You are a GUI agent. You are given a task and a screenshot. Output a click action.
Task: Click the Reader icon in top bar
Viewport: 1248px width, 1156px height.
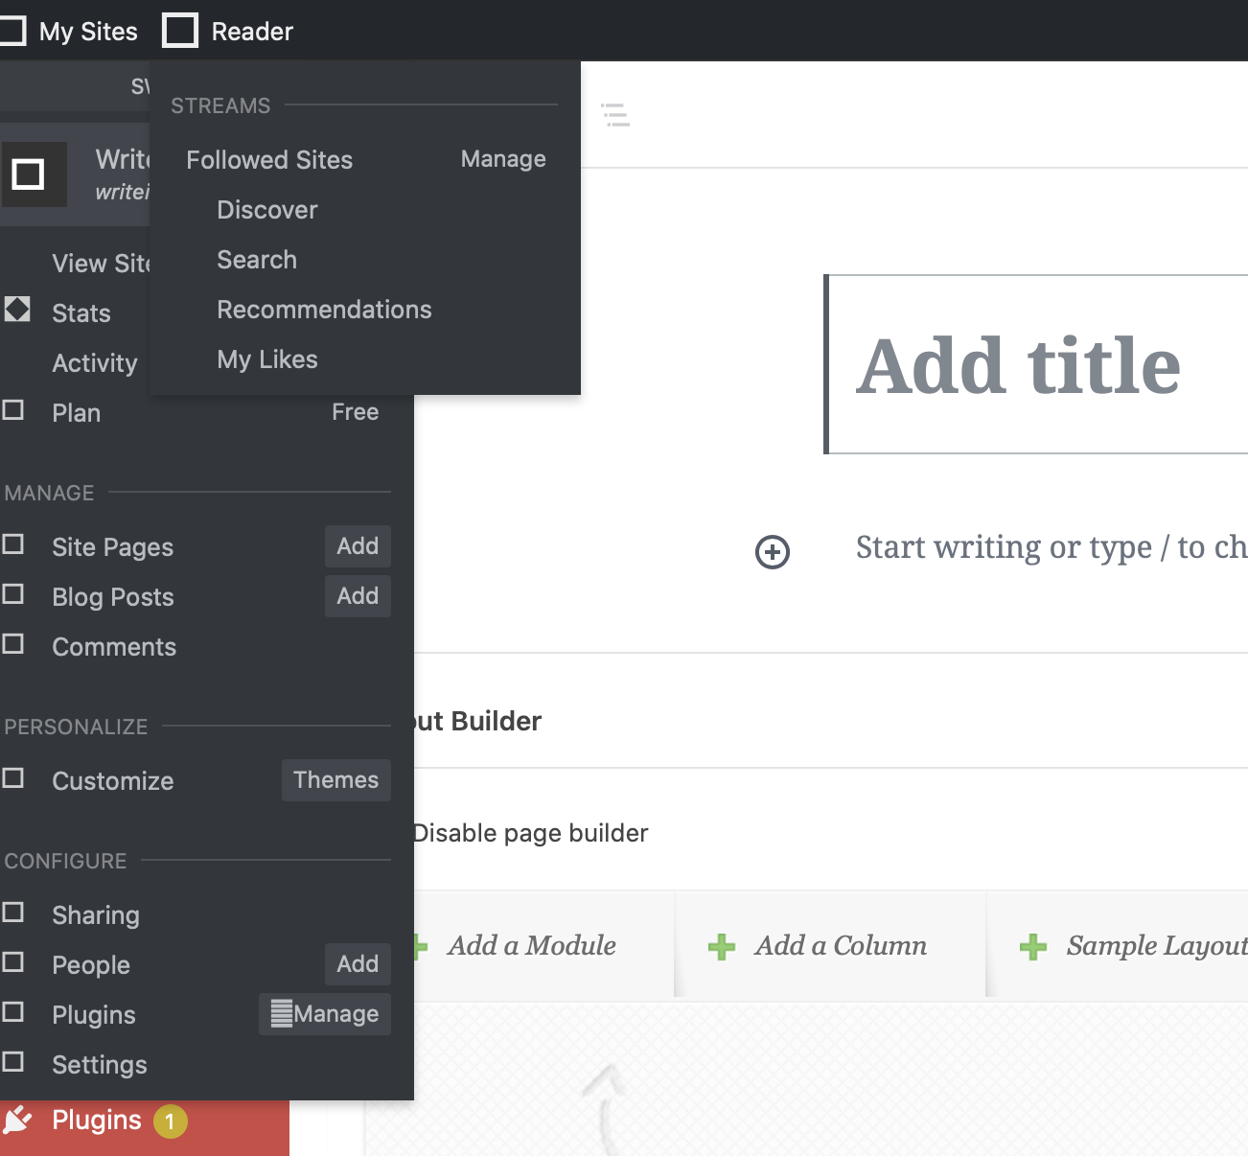[x=180, y=31]
